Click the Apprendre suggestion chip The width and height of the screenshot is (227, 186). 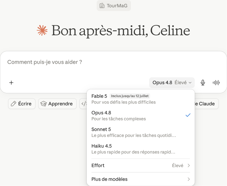[x=57, y=104]
